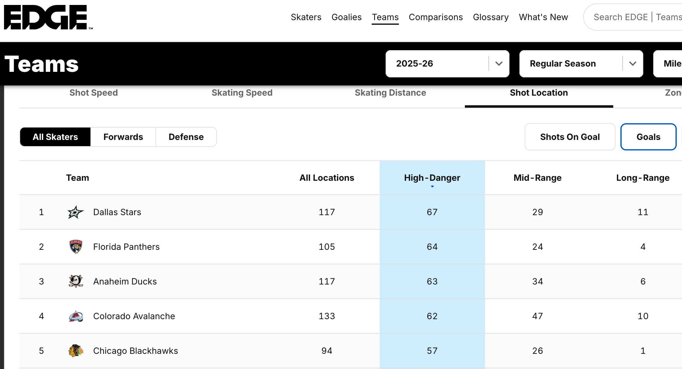Image resolution: width=682 pixels, height=369 pixels.
Task: Expand the Regular Season dropdown
Action: (x=581, y=64)
